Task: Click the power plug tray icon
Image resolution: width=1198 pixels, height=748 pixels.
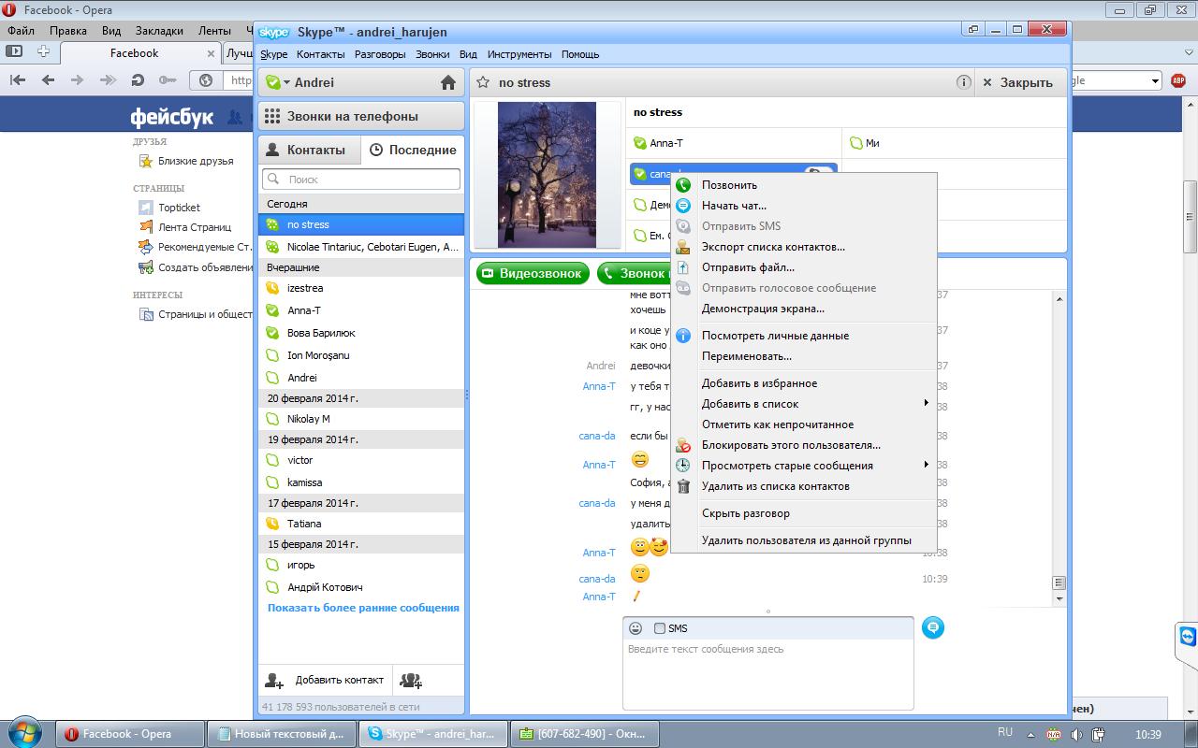Action: tap(1098, 734)
